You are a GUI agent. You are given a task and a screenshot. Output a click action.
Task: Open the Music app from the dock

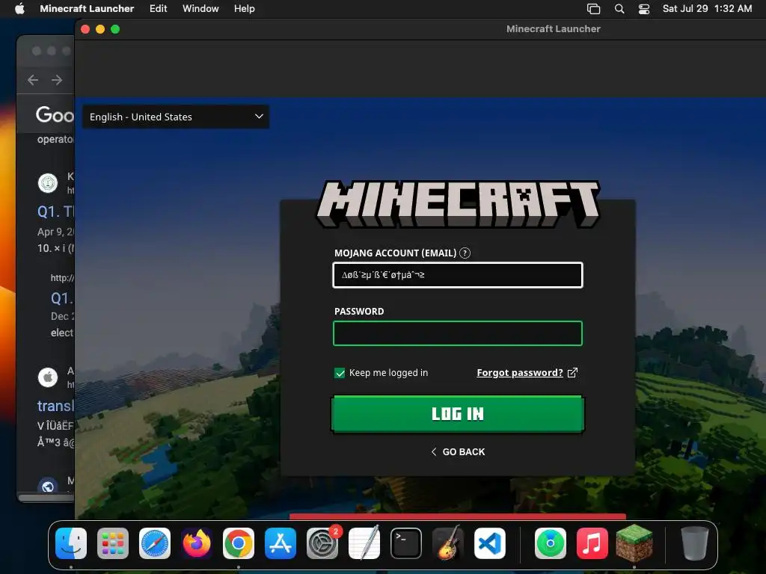point(592,543)
